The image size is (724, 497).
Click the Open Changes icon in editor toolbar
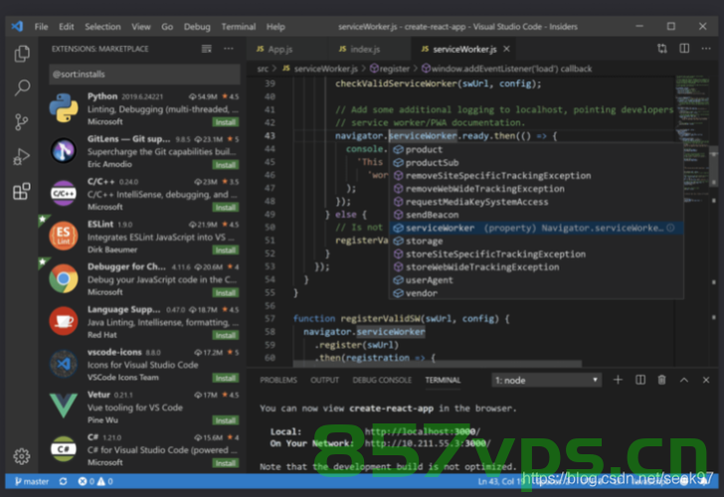[661, 49]
